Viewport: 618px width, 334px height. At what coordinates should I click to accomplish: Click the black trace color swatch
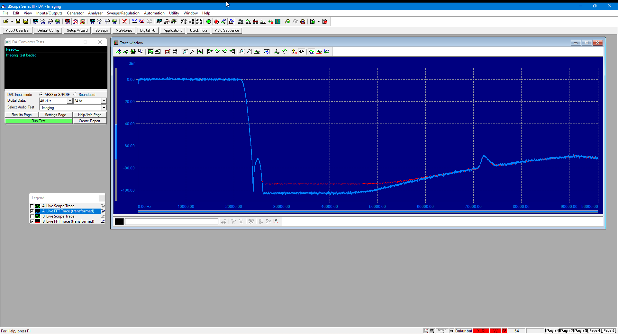[119, 221]
